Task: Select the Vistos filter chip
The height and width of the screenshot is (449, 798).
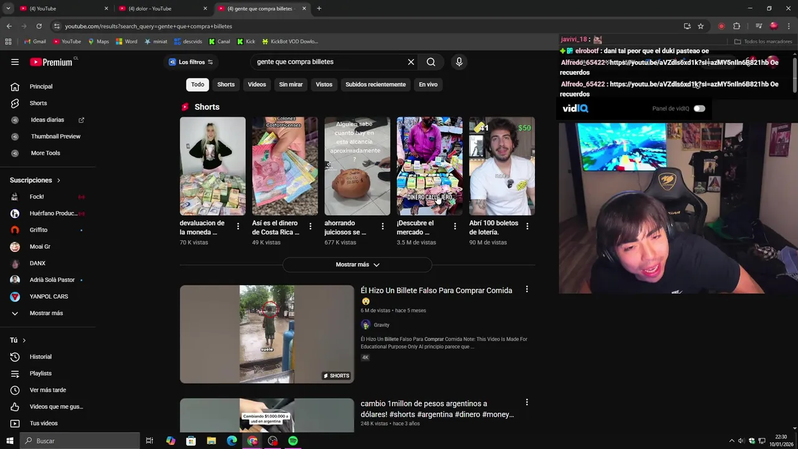Action: pos(324,84)
